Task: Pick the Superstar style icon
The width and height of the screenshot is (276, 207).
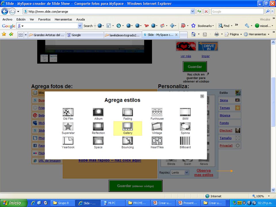Action: pyautogui.click(x=68, y=126)
